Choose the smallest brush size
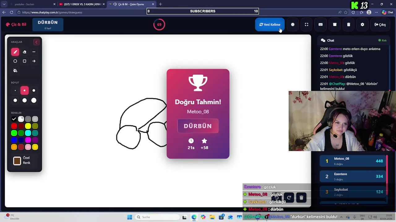Image resolution: width=396 pixels, height=222 pixels. pyautogui.click(x=15, y=91)
